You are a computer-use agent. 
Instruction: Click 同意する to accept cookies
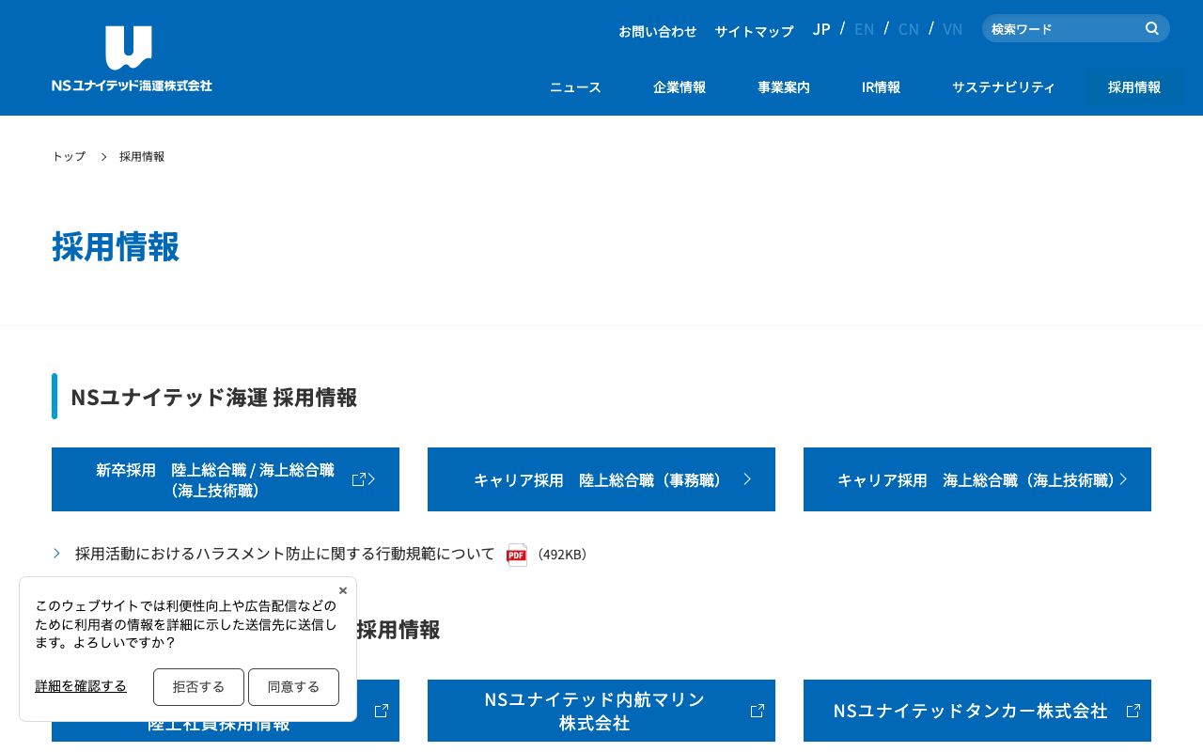click(293, 687)
